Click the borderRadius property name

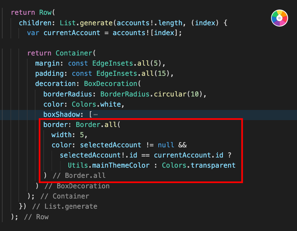pyautogui.click(x=67, y=94)
